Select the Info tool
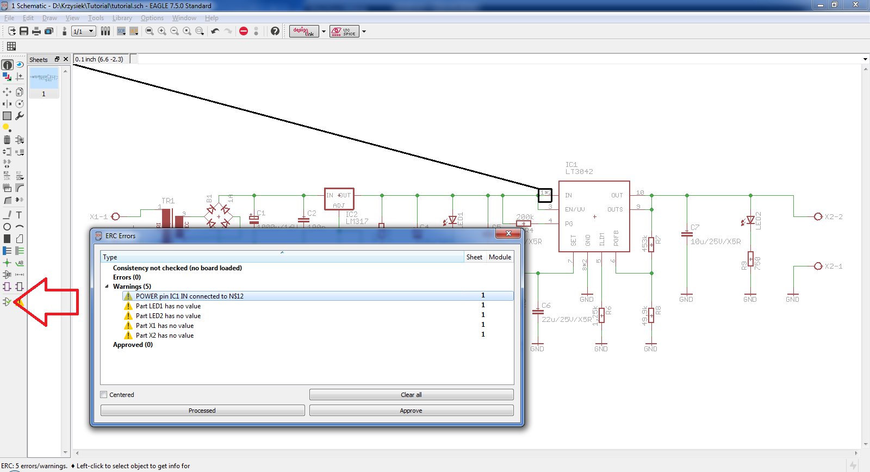 click(x=7, y=65)
